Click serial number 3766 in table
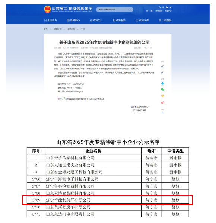Viewport: 216px width, 223px height. pyautogui.click(x=36, y=179)
